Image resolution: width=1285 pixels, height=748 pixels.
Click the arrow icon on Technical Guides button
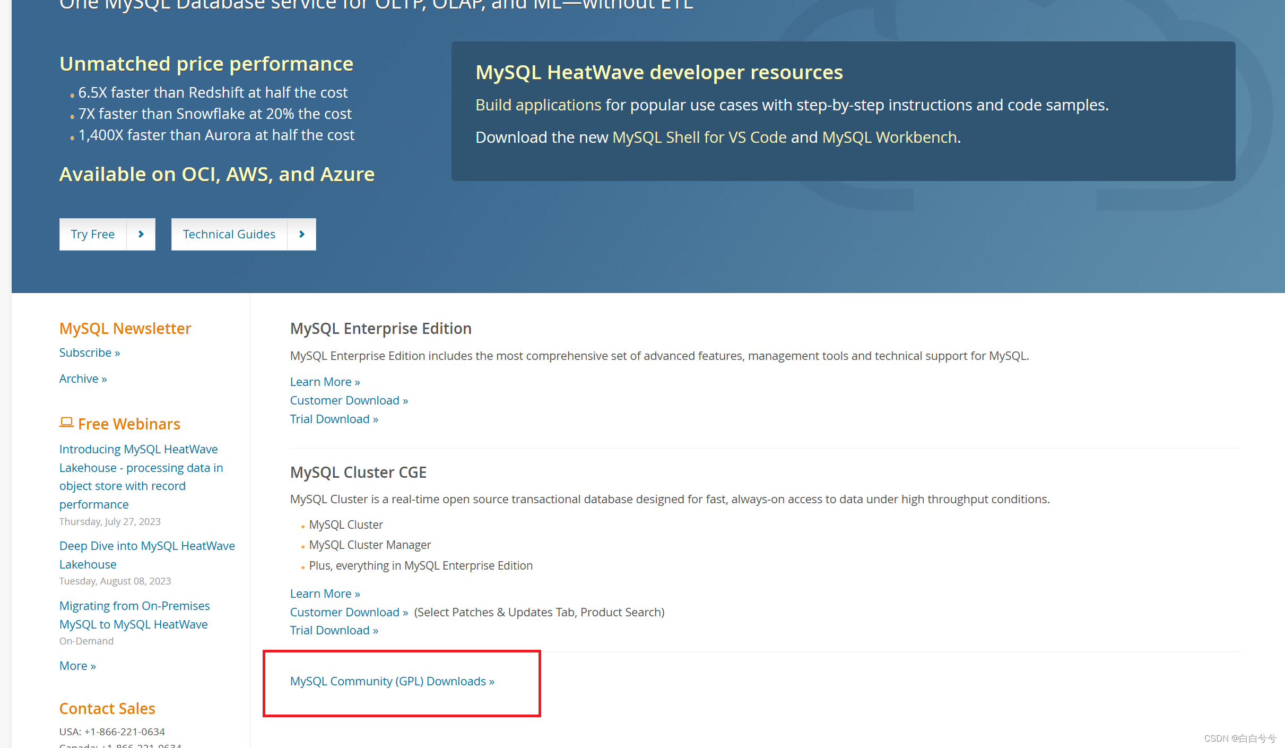301,234
